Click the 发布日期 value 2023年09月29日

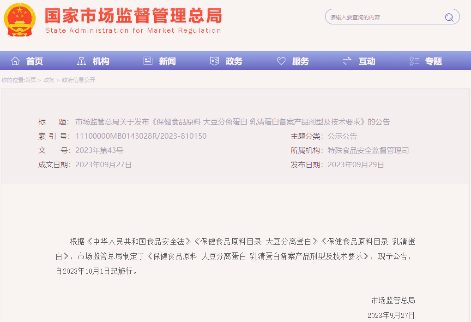356,165
